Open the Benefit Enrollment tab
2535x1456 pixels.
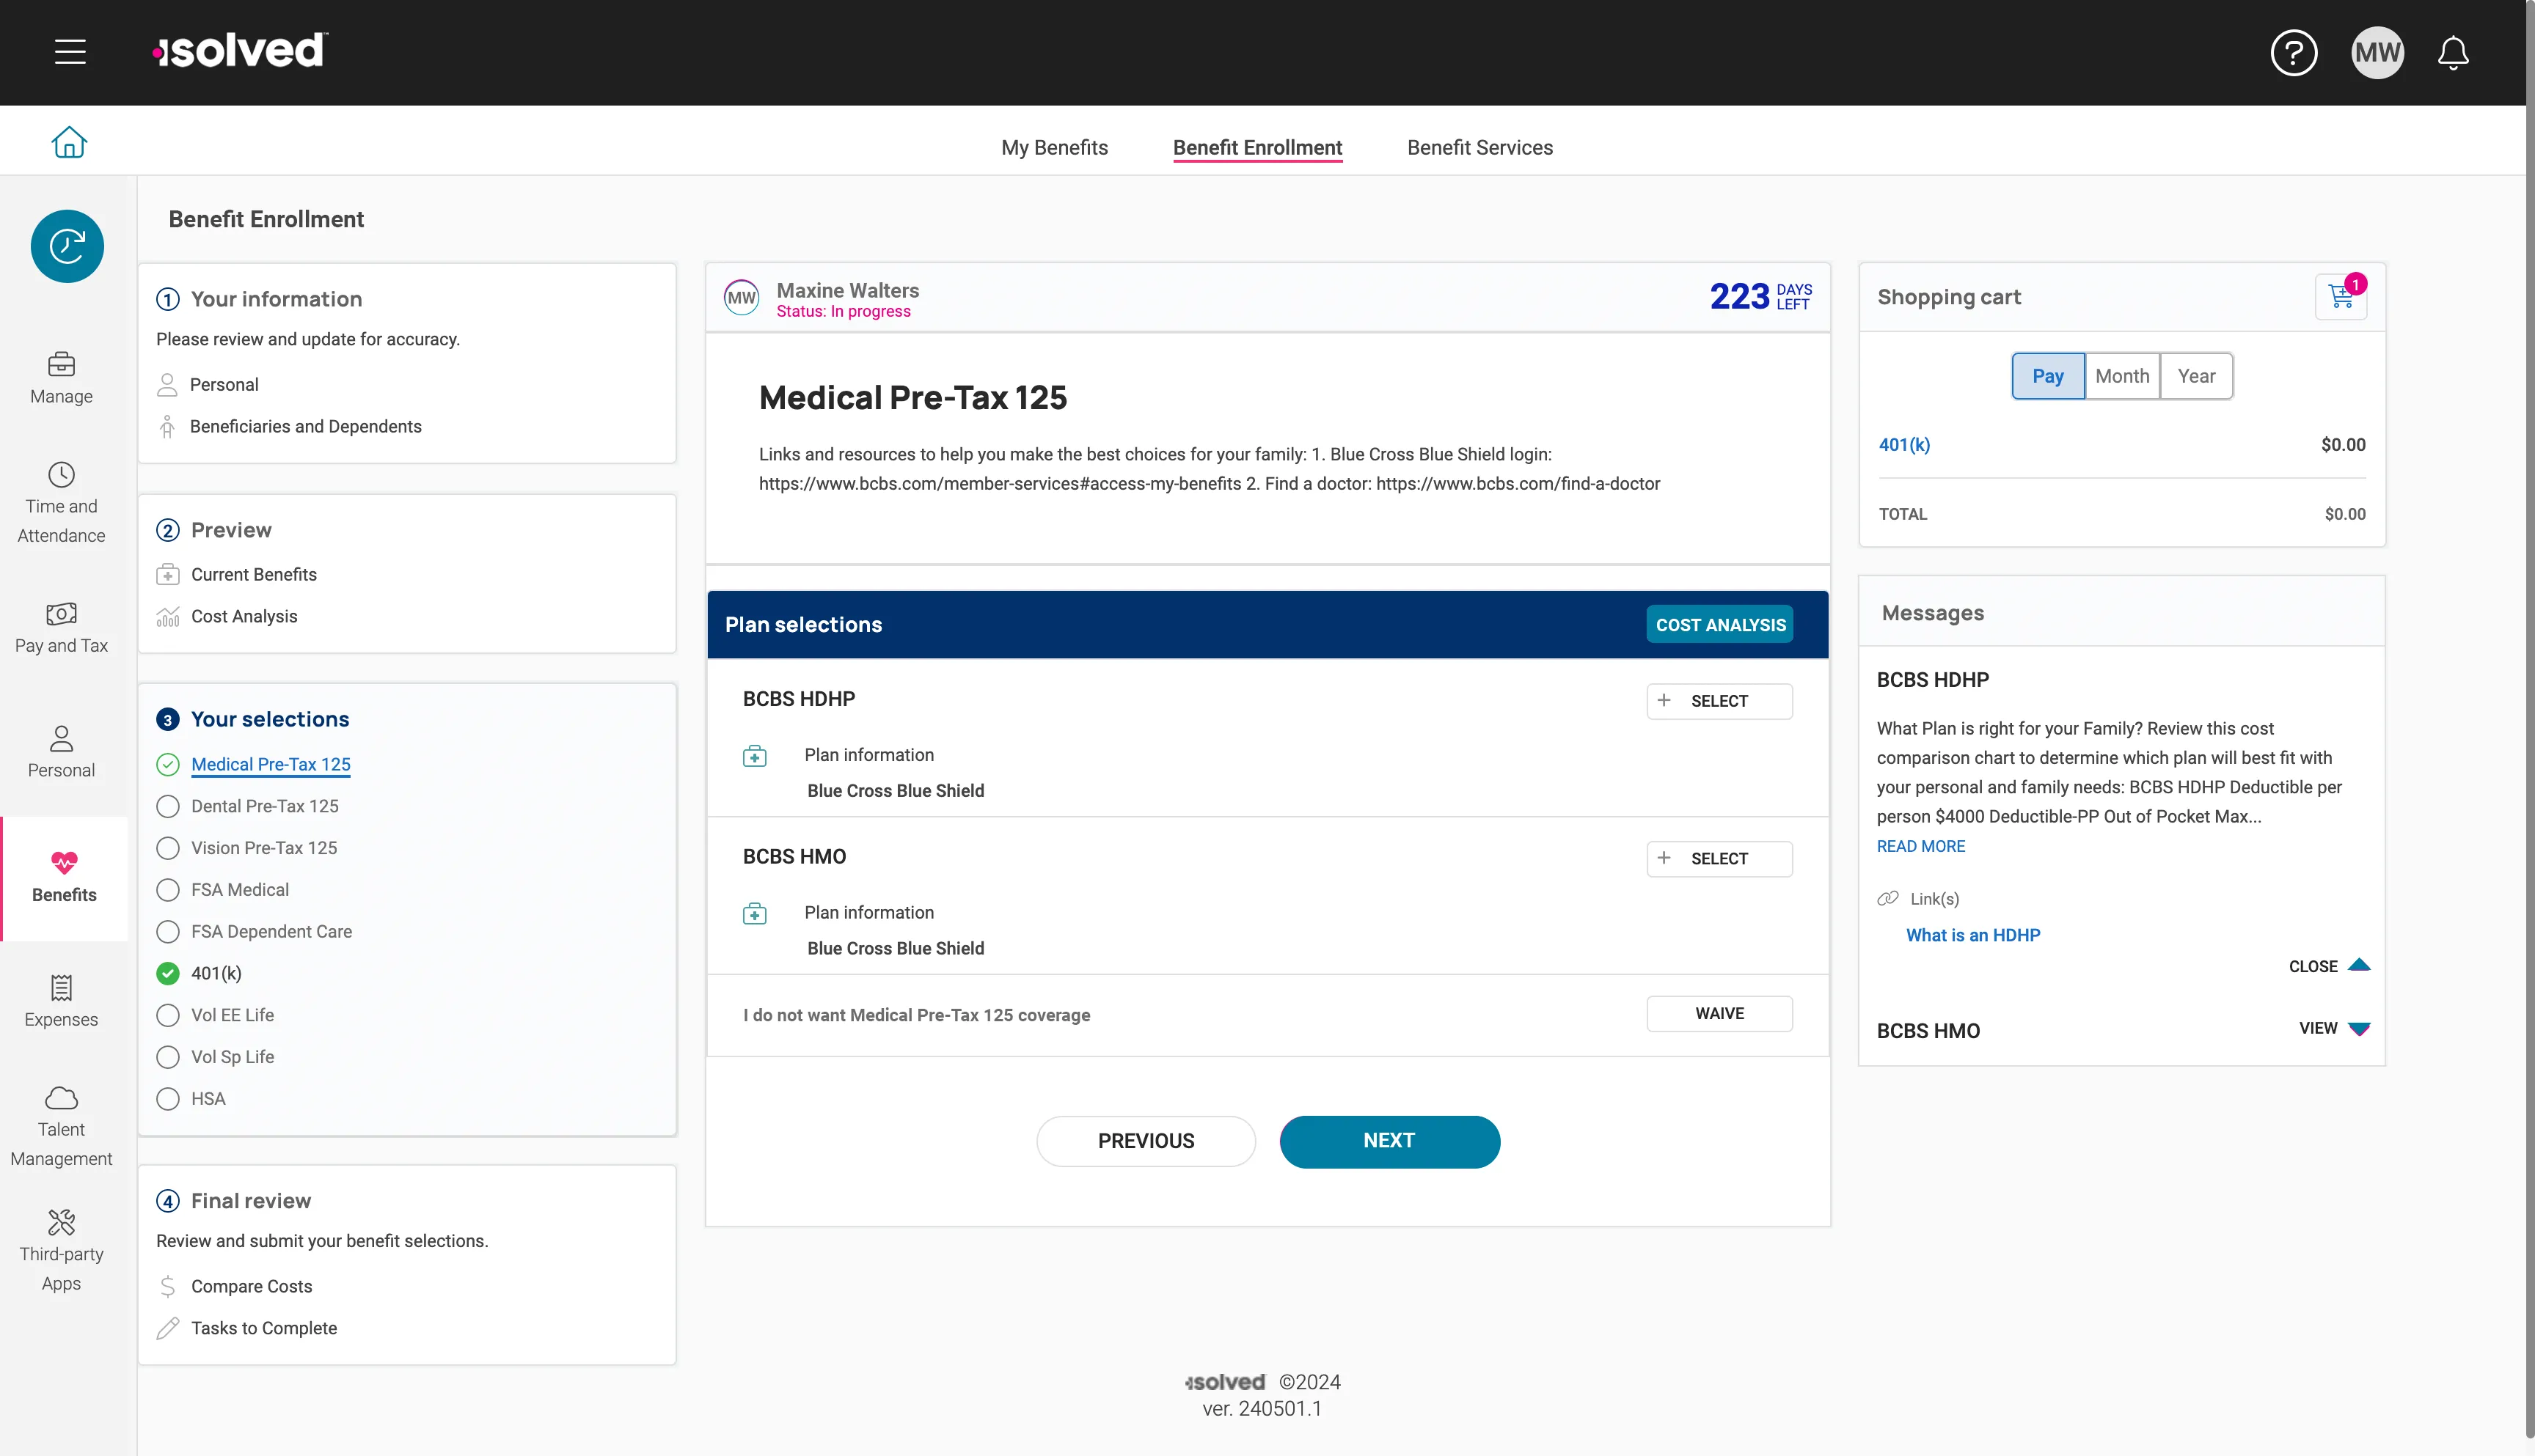(1257, 148)
